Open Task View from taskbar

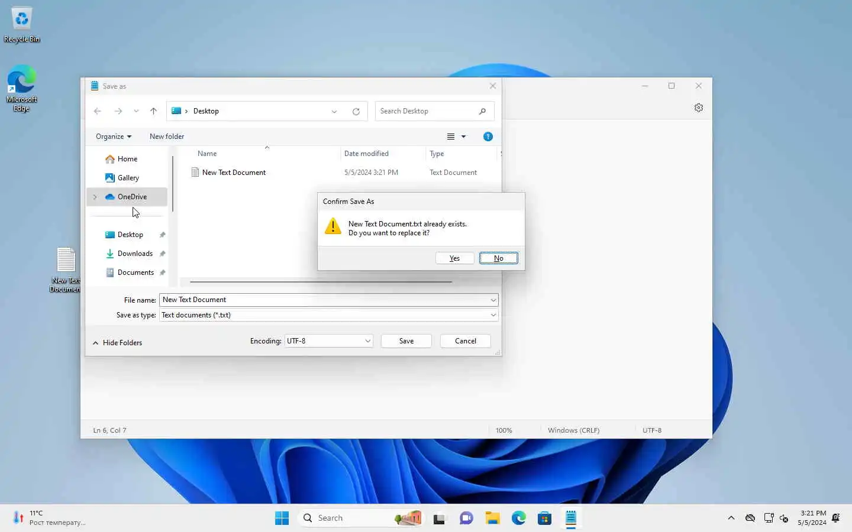tap(439, 518)
